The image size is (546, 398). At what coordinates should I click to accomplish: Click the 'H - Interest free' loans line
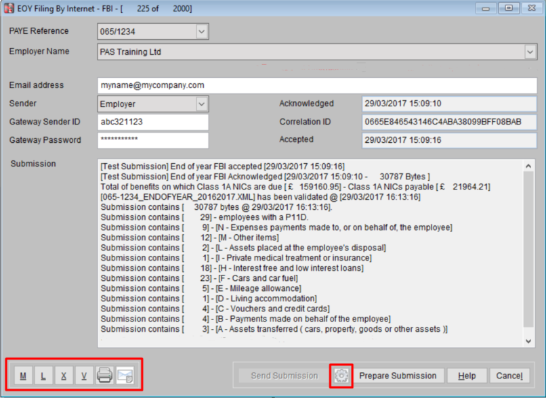click(232, 268)
